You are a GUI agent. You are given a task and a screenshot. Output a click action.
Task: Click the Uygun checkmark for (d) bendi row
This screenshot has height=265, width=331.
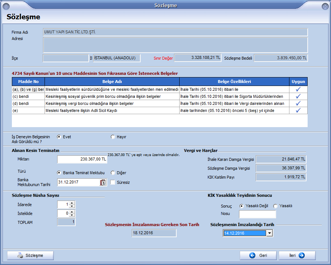298,103
